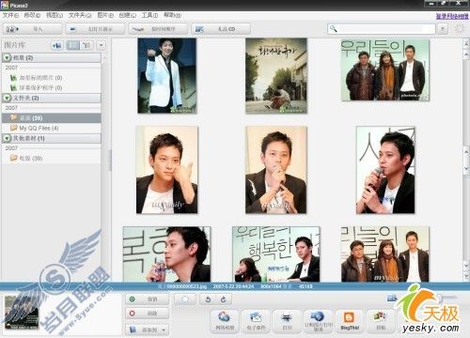This screenshot has height=338, width=470.
Task: Open the 创建 create menu
Action: click(127, 15)
